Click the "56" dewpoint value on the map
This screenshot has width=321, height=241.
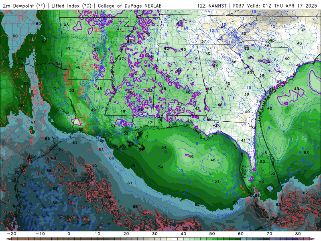point(58,110)
